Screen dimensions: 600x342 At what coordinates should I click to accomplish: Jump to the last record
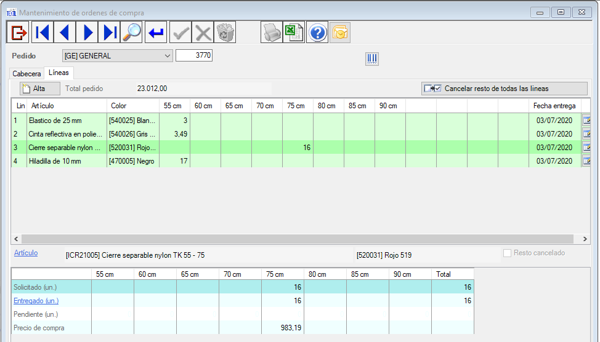pos(110,32)
